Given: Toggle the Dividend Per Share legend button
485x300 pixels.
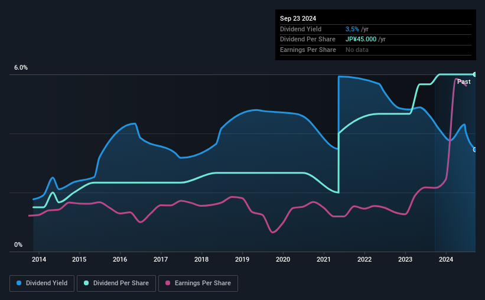Looking at the screenshot, I should point(116,283).
